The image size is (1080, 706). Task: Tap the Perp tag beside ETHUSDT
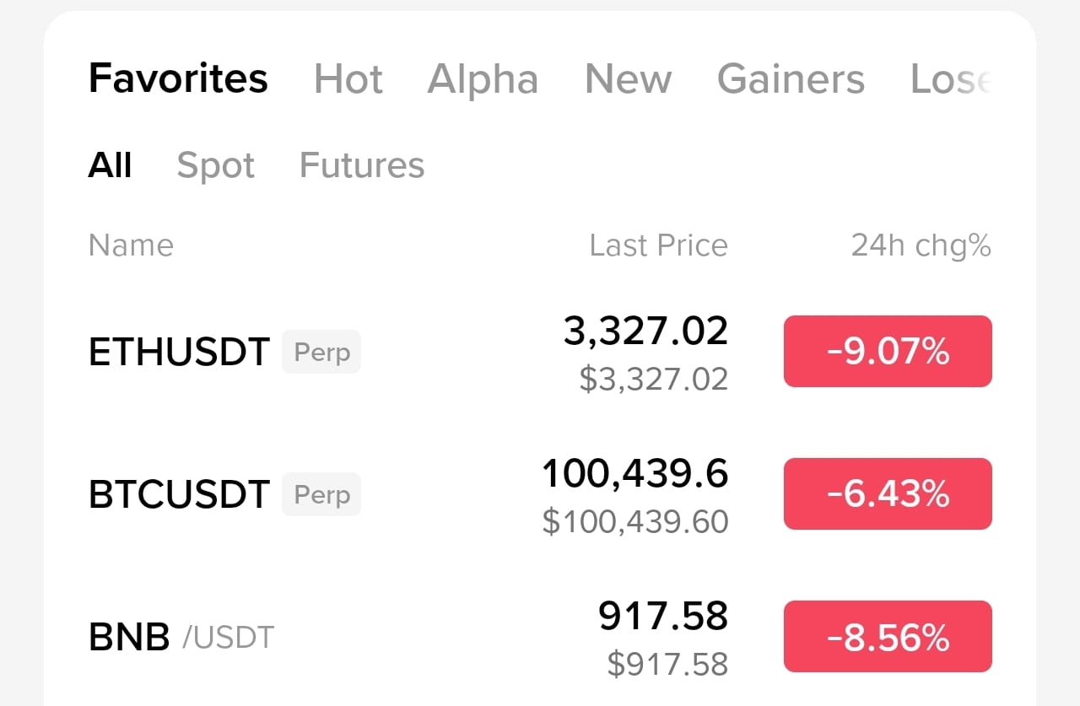[321, 353]
